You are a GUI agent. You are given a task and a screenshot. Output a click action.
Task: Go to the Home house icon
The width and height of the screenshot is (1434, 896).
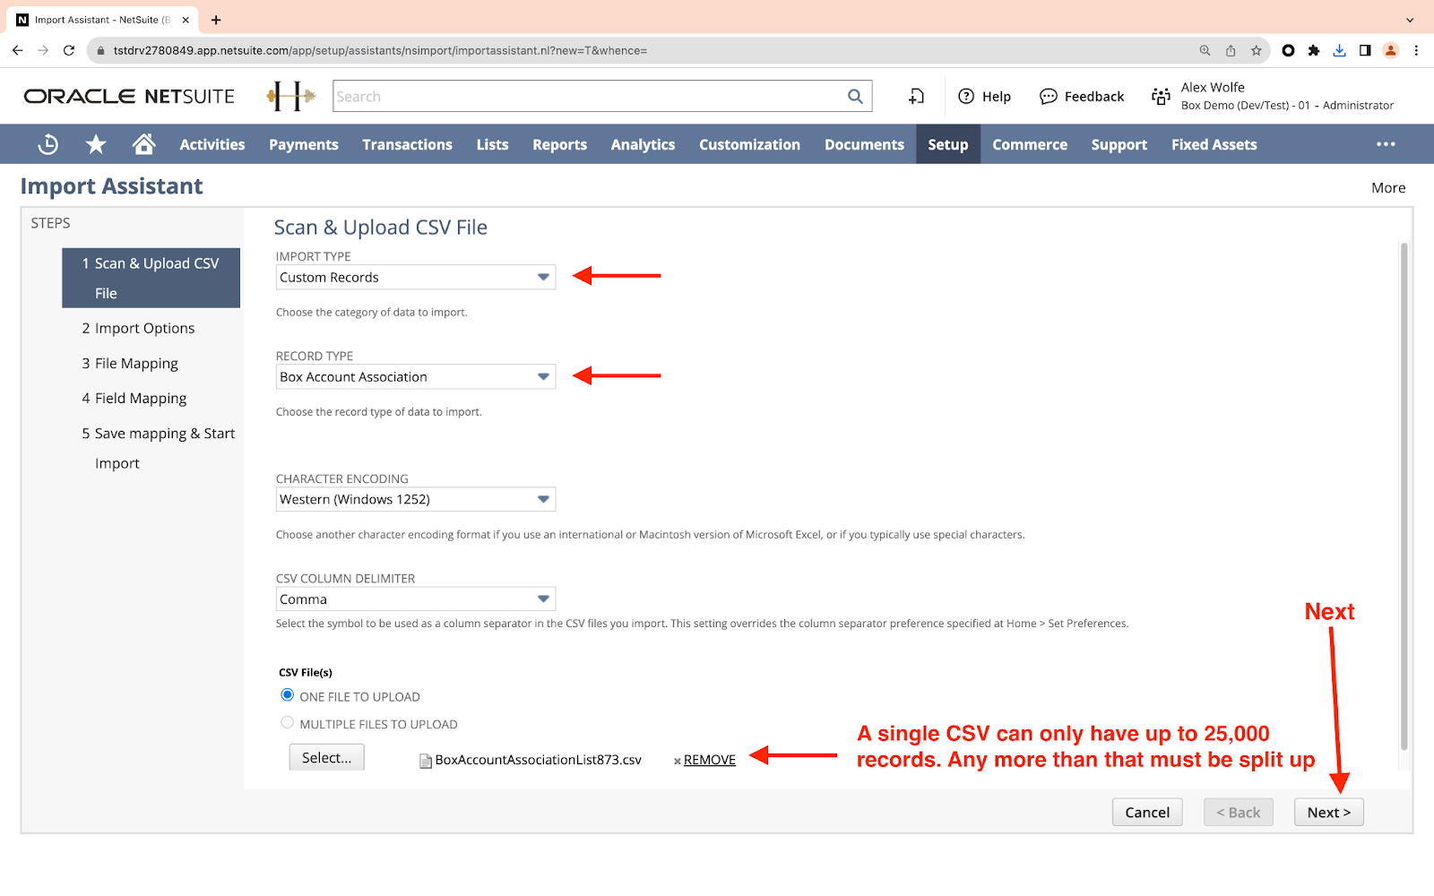click(x=143, y=144)
